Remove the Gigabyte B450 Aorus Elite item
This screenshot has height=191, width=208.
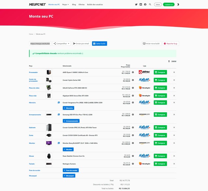[x=174, y=96]
